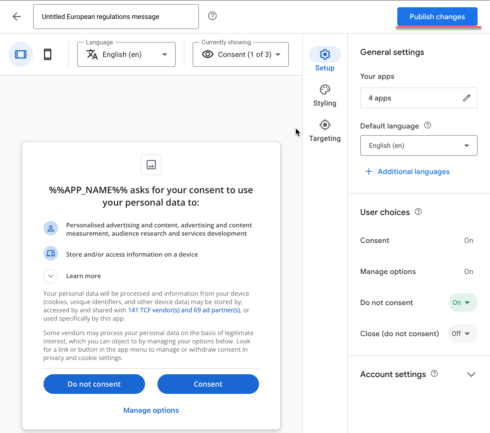
Task: Switch to the Targeting tab
Action: [325, 131]
